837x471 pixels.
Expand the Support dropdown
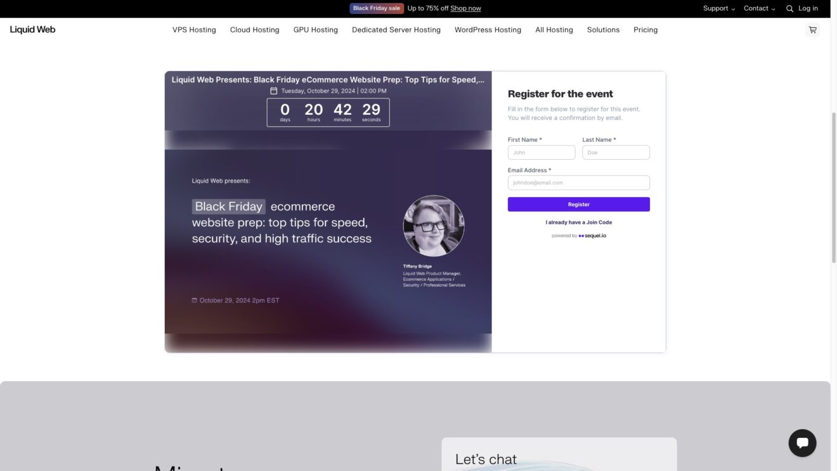(719, 8)
